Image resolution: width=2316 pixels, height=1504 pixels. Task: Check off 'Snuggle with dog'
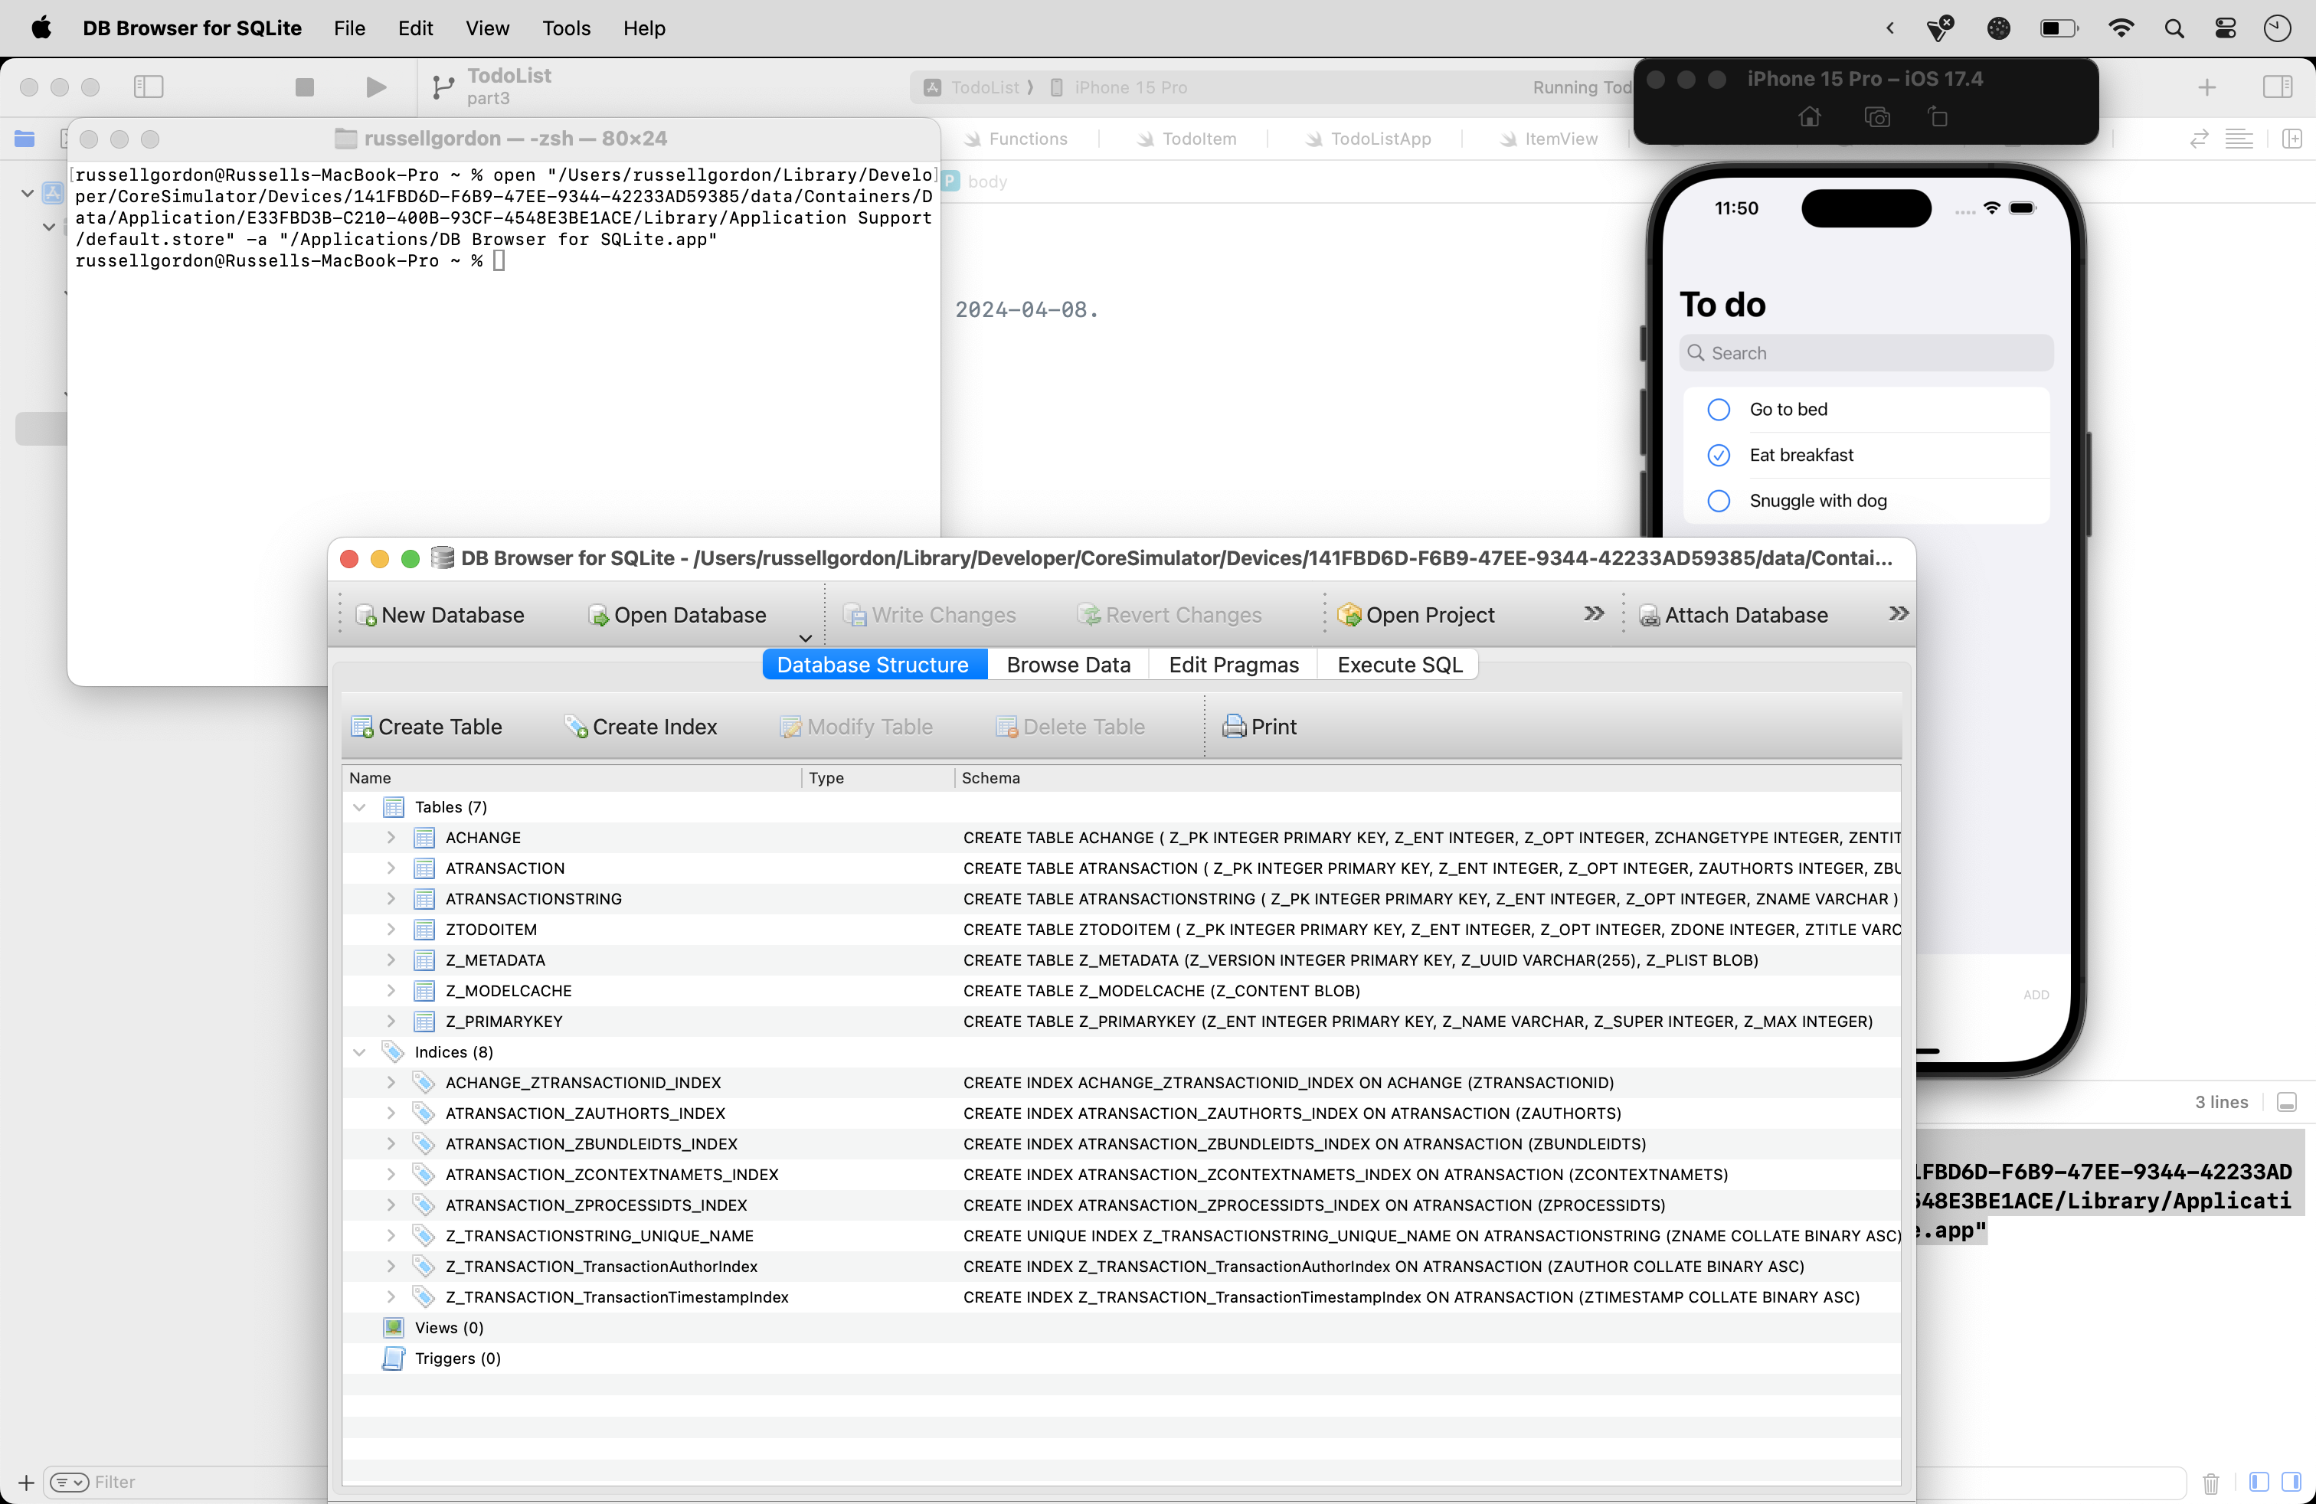pos(1718,501)
